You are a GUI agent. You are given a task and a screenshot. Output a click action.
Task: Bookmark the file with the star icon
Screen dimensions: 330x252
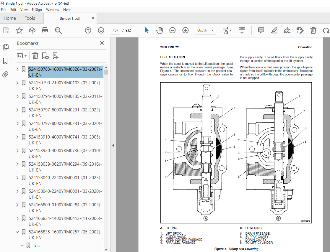19,30
